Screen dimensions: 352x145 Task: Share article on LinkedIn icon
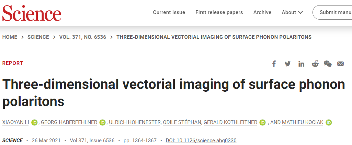coord(301,64)
